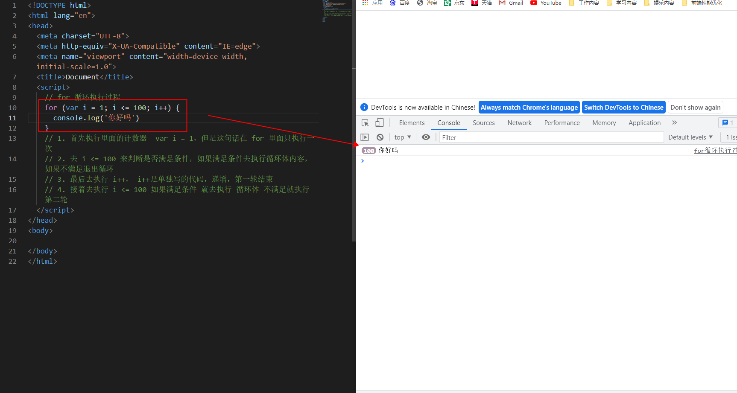Click the </html> closing tag line
The width and height of the screenshot is (737, 393).
click(43, 261)
